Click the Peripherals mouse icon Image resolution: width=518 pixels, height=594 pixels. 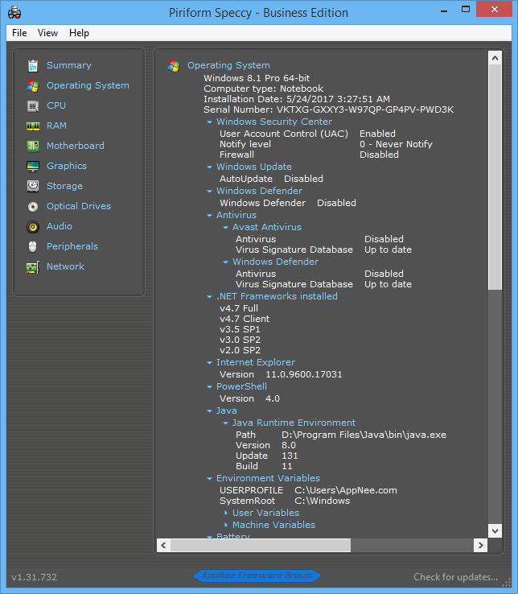click(x=33, y=246)
